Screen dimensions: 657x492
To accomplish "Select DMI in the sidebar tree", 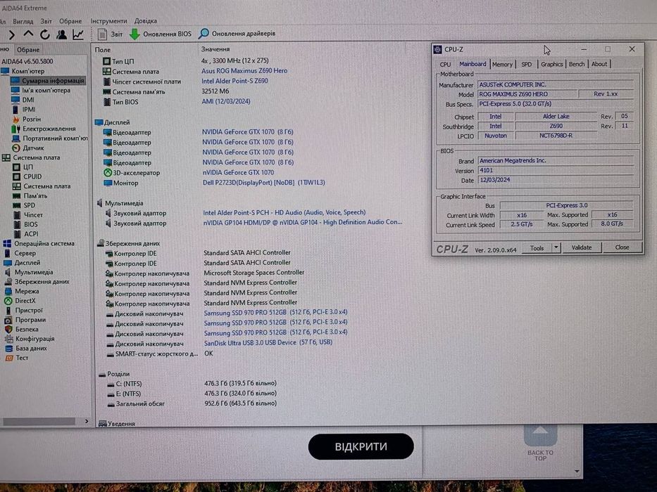I will [23, 100].
